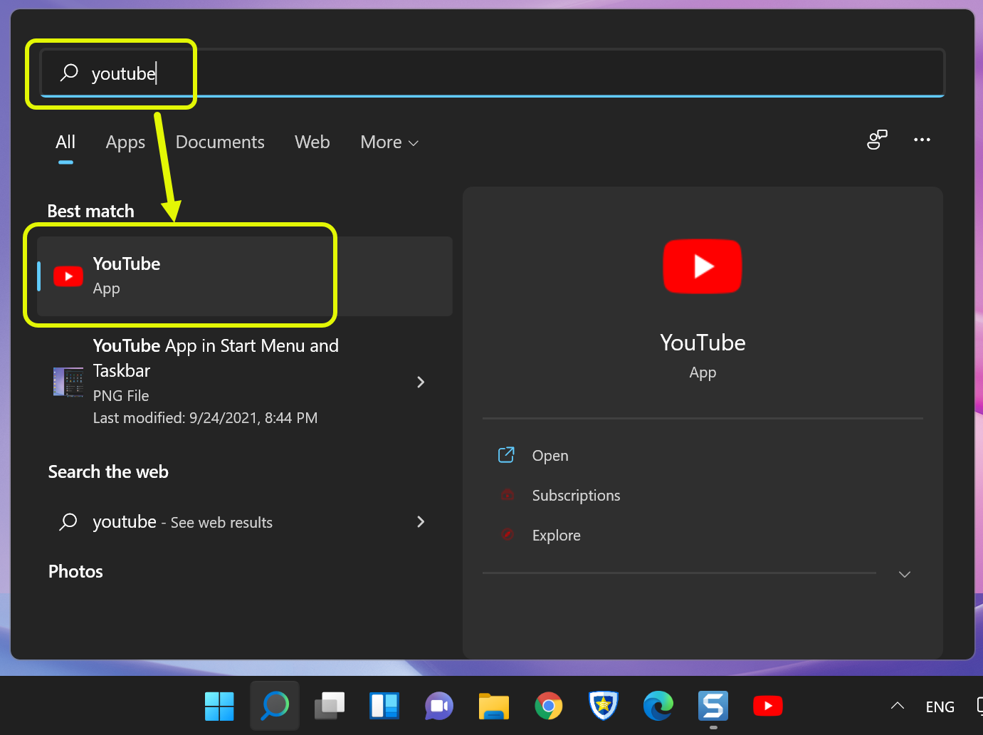The image size is (983, 735).
Task: Open Microsoft Teams chat from the taskbar
Action: [438, 706]
